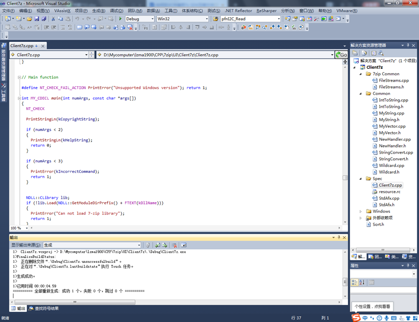Click the Copy icon in the toolbar
The image size is (419, 322).
(x=61, y=19)
